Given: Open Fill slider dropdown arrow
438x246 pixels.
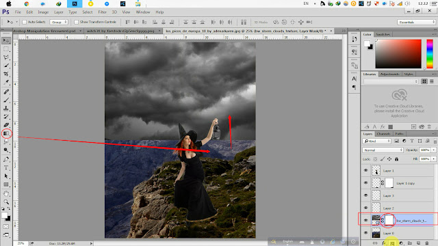Looking at the screenshot, I should (x=434, y=159).
